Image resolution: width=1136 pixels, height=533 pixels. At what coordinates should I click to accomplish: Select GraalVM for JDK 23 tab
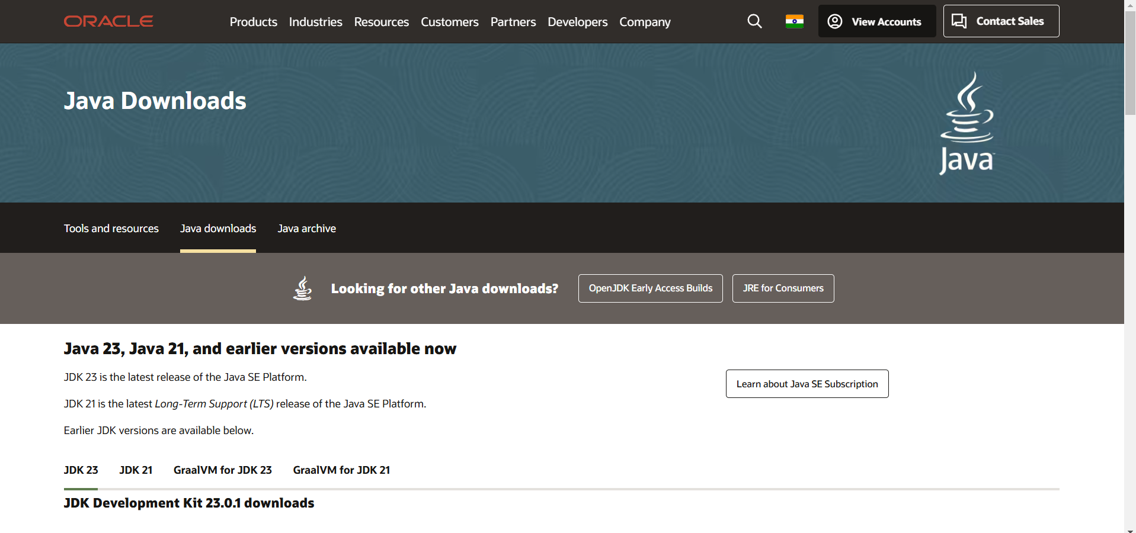pyautogui.click(x=222, y=470)
